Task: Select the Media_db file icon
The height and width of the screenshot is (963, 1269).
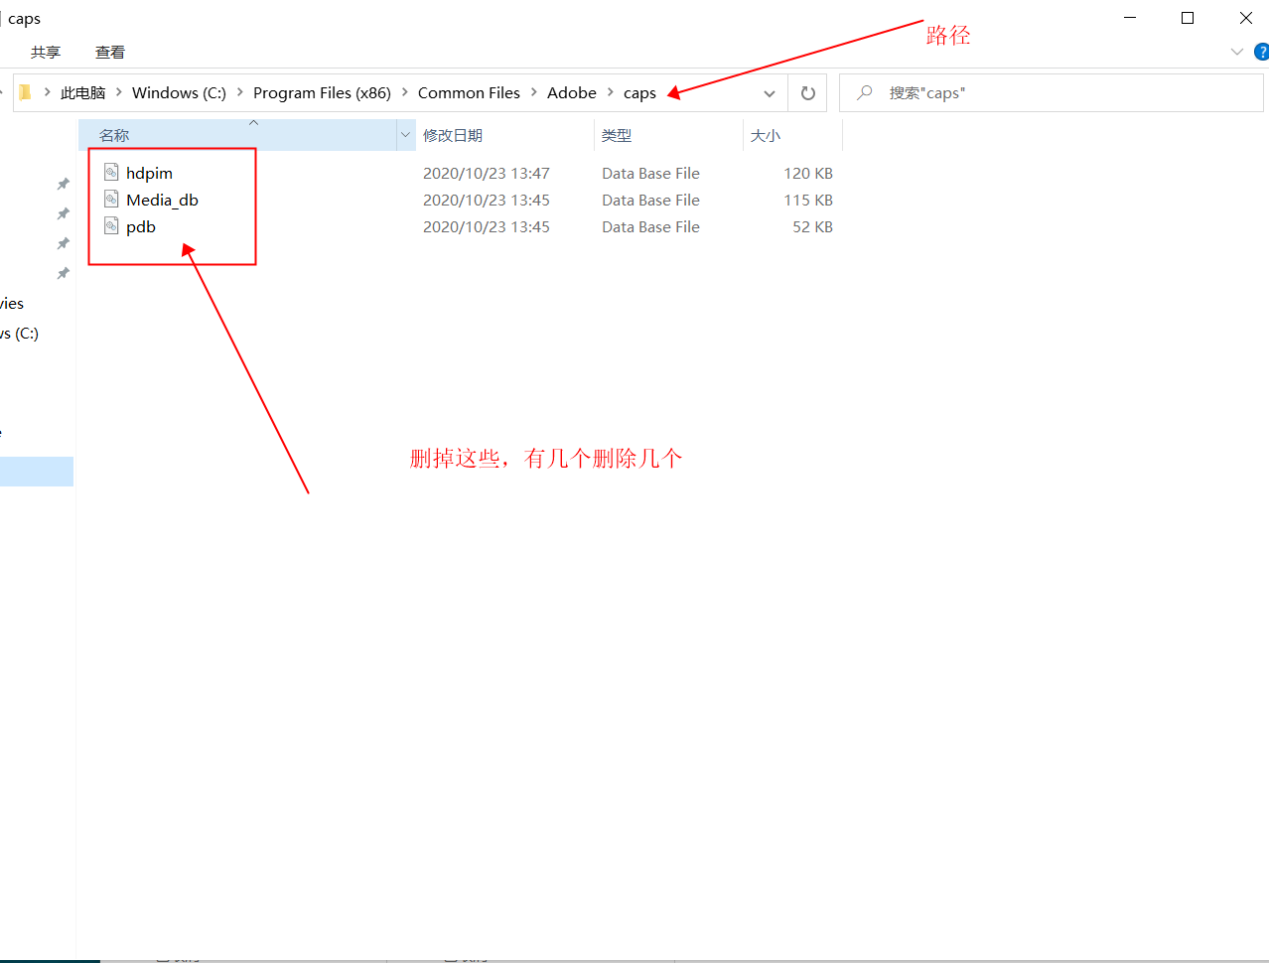Action: click(111, 200)
